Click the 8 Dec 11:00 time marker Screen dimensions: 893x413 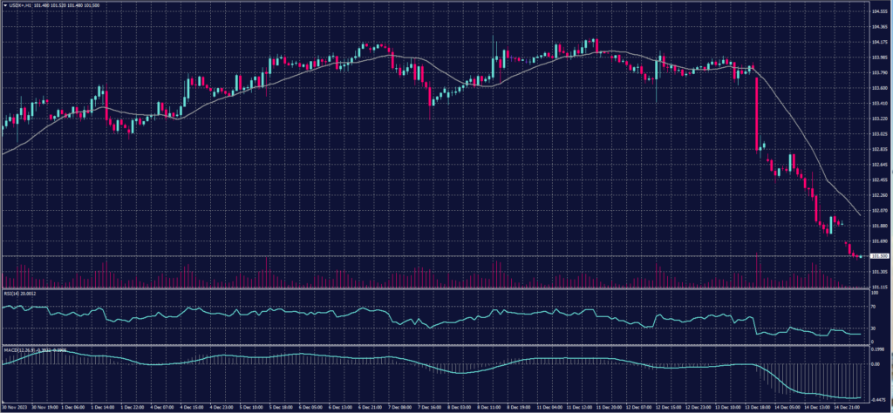click(x=488, y=406)
